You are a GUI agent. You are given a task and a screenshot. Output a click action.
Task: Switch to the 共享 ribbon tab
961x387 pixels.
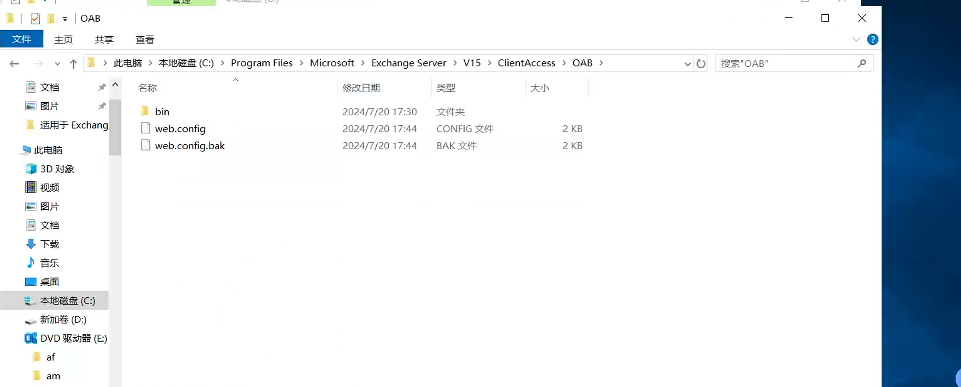(104, 40)
